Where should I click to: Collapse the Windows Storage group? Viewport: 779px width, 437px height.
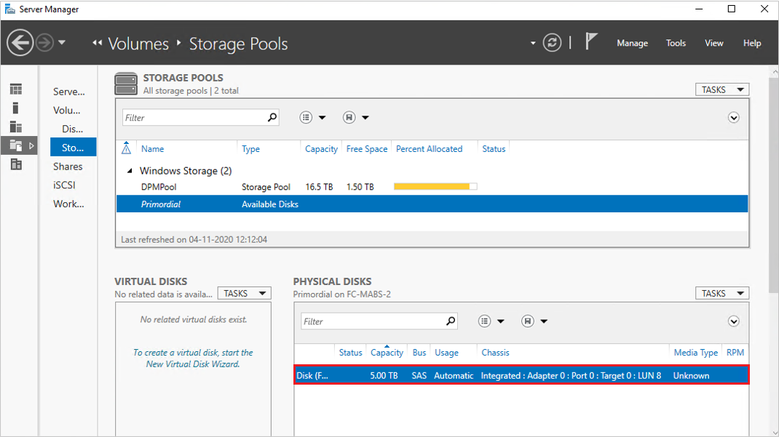pos(130,171)
